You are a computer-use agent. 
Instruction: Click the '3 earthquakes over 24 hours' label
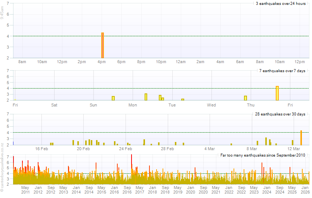point(280,4)
